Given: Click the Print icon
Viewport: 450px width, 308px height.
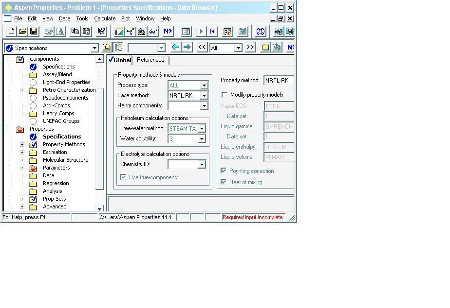Looking at the screenshot, I should (x=49, y=31).
